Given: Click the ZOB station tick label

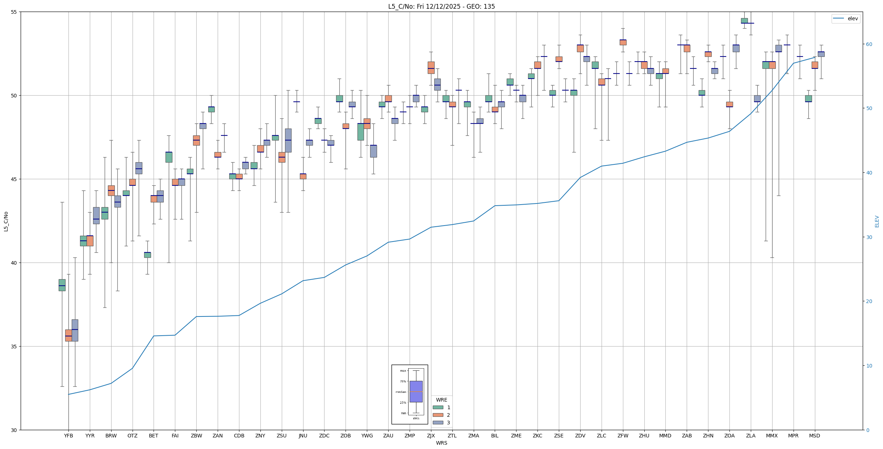Looking at the screenshot, I should tap(346, 436).
